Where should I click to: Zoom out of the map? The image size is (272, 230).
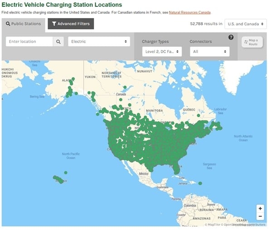[x=260, y=216]
